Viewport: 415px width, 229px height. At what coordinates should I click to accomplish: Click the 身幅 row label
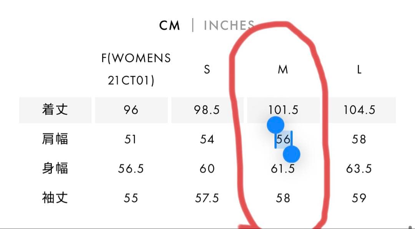pos(55,169)
